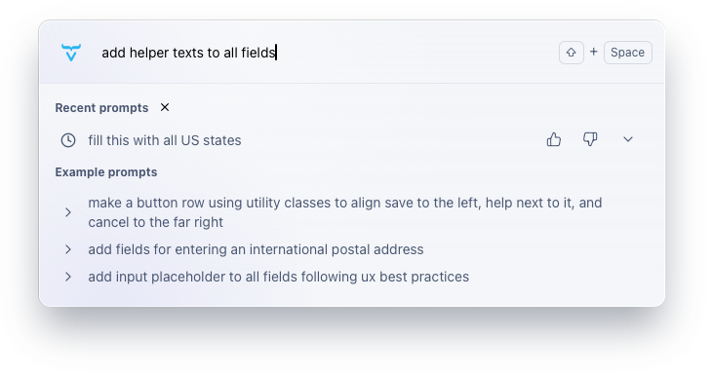
Task: Expand chevron beside 'make a button row' prompt
Action: point(68,212)
